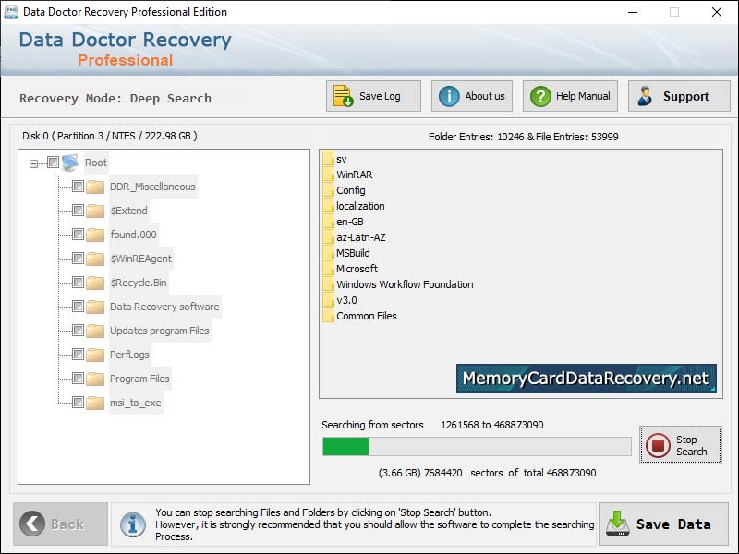Viewport: 739px width, 554px height.
Task: Select the PerfLogs tree item
Action: coord(129,354)
